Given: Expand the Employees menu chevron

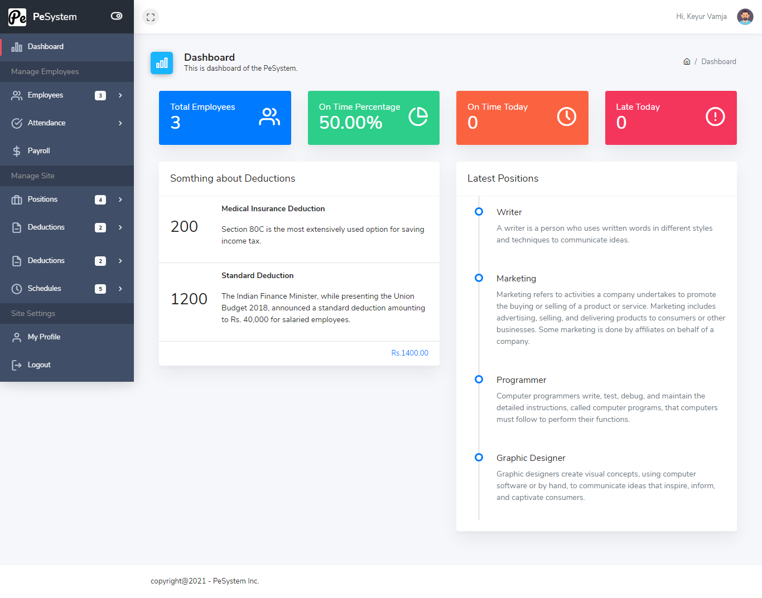Looking at the screenshot, I should click(x=120, y=95).
